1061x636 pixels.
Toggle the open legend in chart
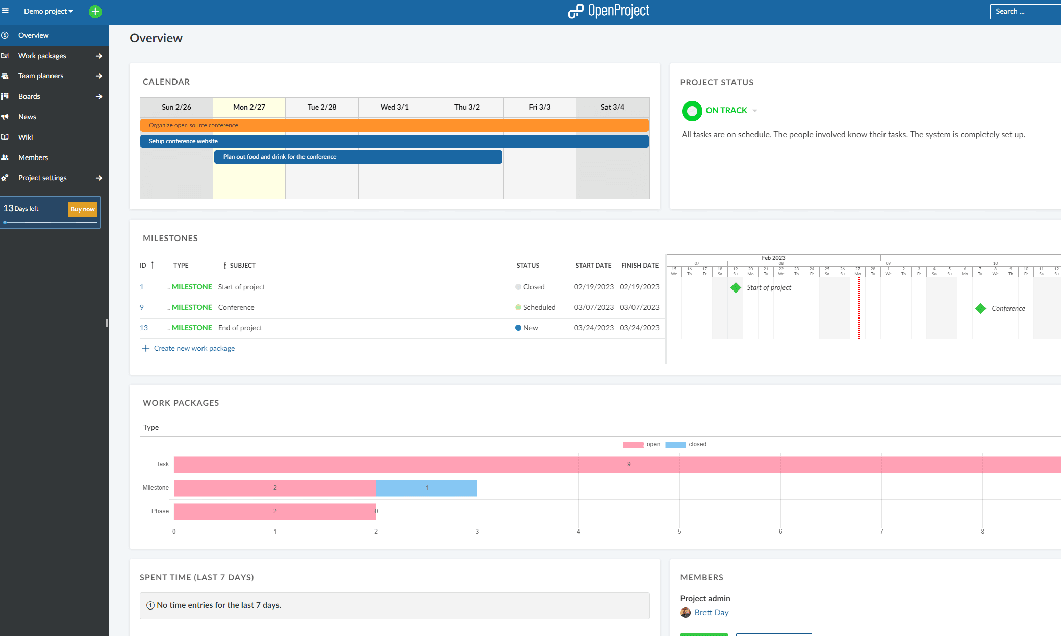(x=642, y=444)
